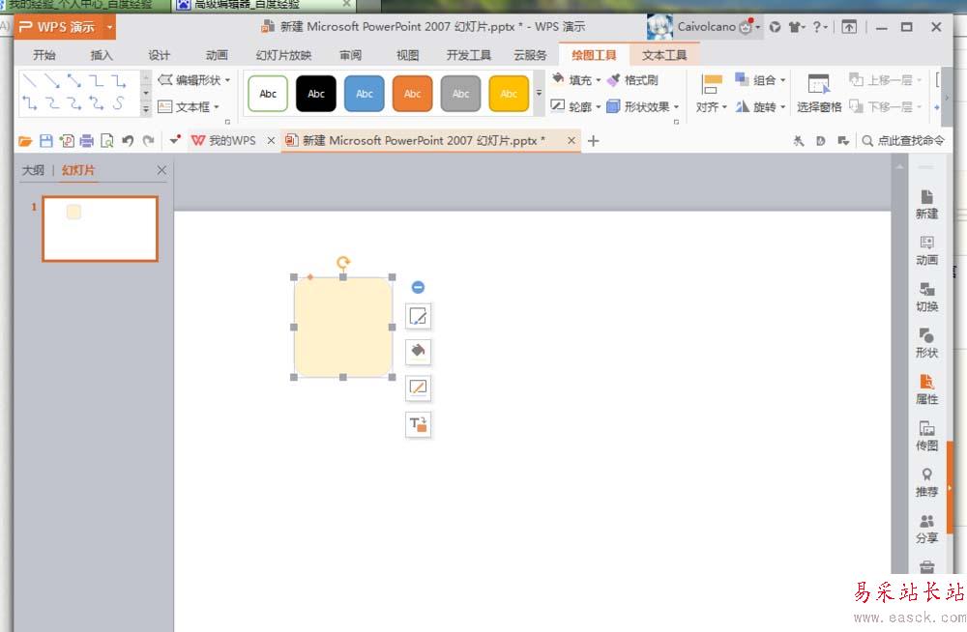The width and height of the screenshot is (967, 632).
Task: Click the rotate handle above the shape
Action: (343, 263)
